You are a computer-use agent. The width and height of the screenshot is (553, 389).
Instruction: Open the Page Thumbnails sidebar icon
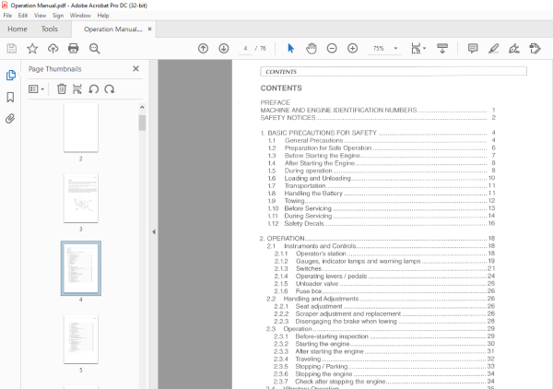10,75
